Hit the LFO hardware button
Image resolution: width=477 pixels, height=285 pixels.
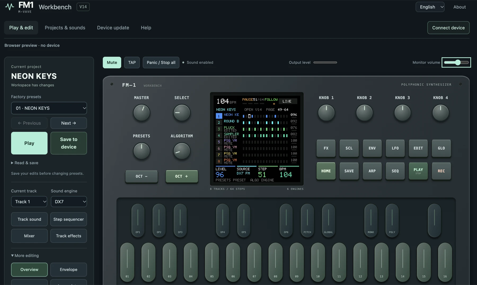(395, 148)
